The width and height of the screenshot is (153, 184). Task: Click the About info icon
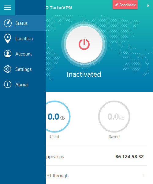(x=8, y=84)
